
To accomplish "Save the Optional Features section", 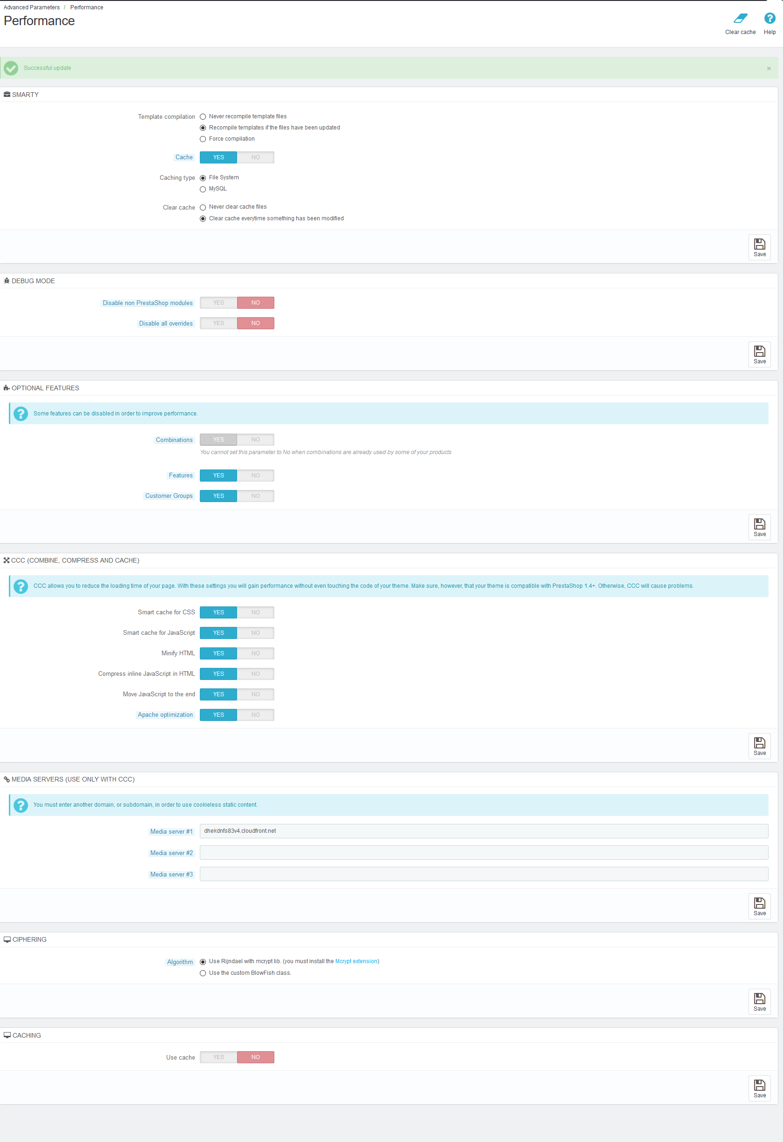I will pyautogui.click(x=759, y=527).
